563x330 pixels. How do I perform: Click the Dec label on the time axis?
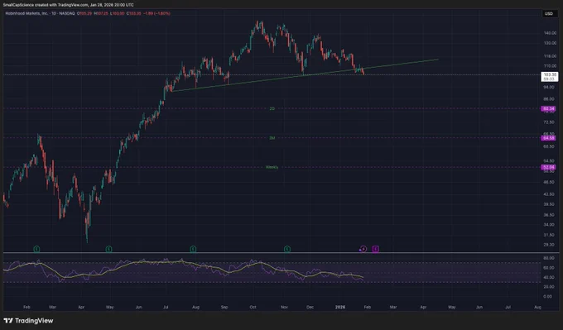[x=310, y=308]
